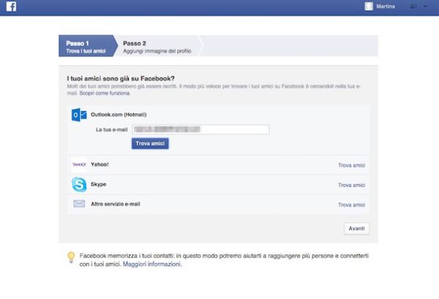Open Martina's profile picture thumbnail
Image resolution: width=439 pixels, height=299 pixels.
tap(369, 7)
